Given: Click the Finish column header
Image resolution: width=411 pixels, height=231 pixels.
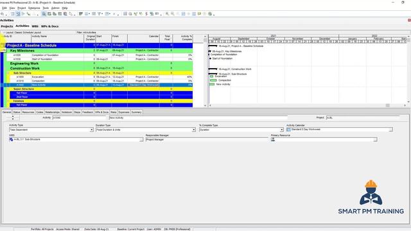Looking at the screenshot, I should click(119, 38).
